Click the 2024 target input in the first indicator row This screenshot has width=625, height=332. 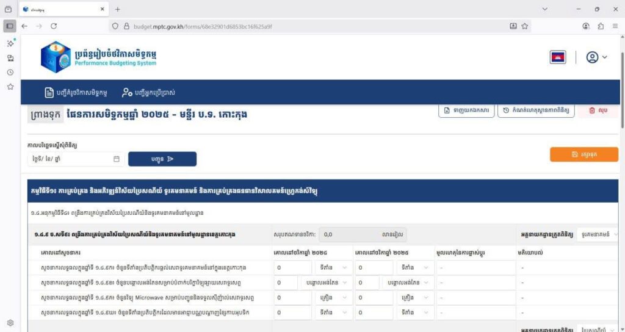pyautogui.click(x=292, y=268)
